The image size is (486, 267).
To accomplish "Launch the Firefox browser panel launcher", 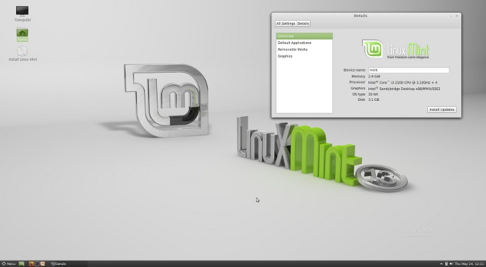I will 31,264.
